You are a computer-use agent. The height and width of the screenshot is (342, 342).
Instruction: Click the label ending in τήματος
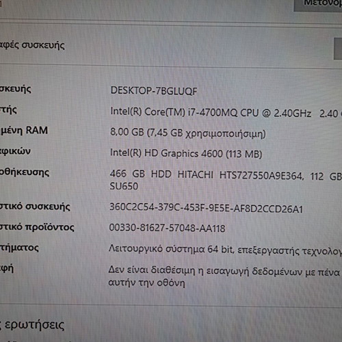pyautogui.click(x=19, y=248)
